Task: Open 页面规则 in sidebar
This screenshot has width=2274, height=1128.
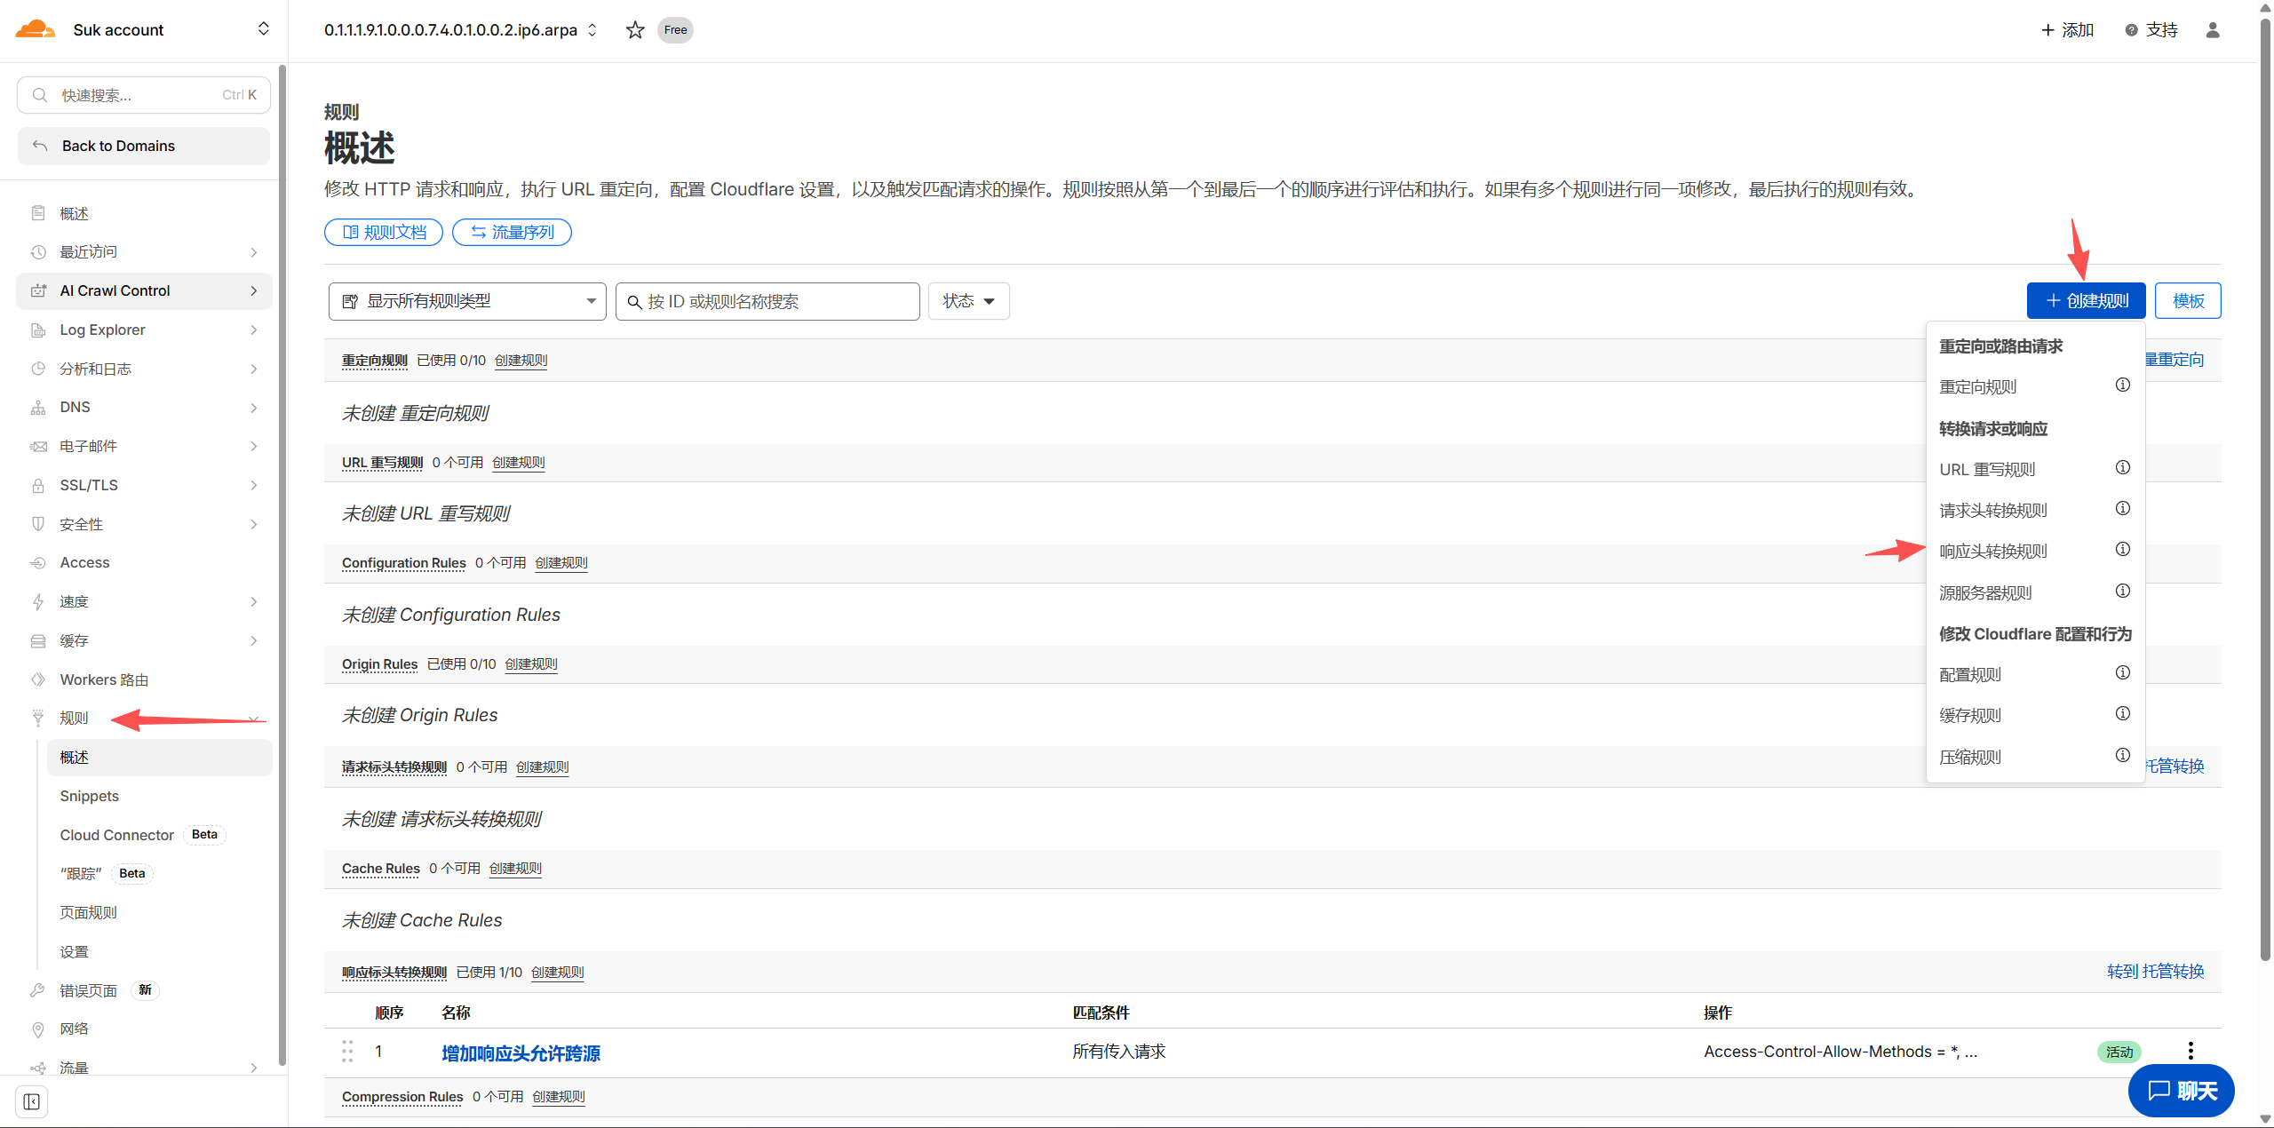Action: [89, 913]
